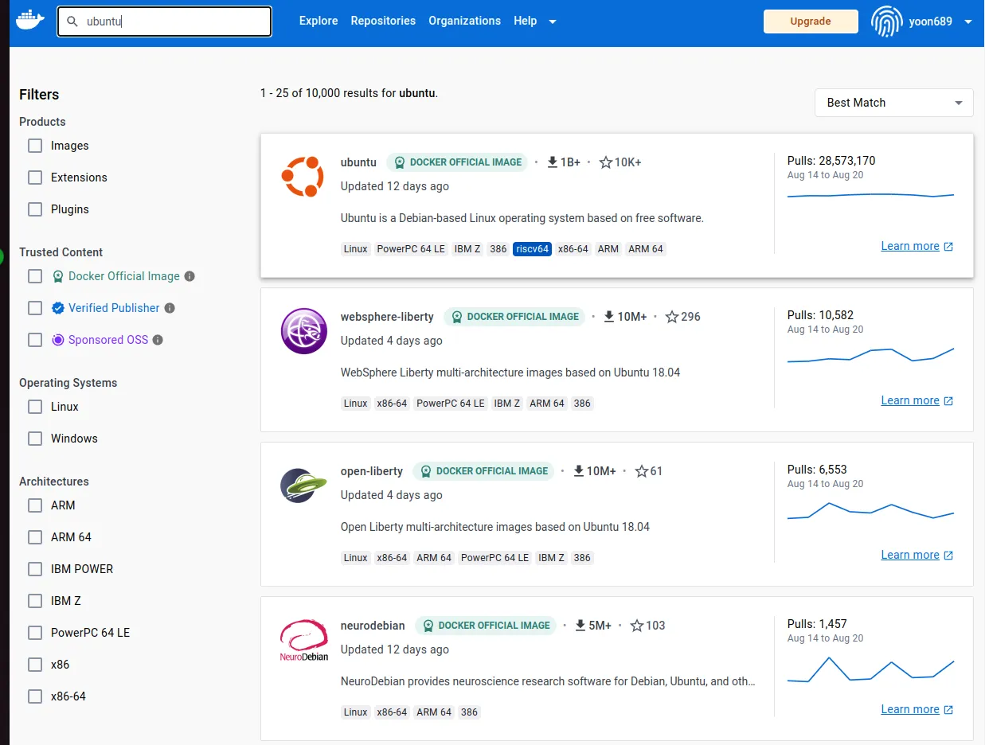
Task: Click the Docker whale logo
Action: pyautogui.click(x=31, y=20)
